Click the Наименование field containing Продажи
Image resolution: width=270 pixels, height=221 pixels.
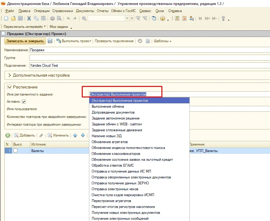[150, 50]
